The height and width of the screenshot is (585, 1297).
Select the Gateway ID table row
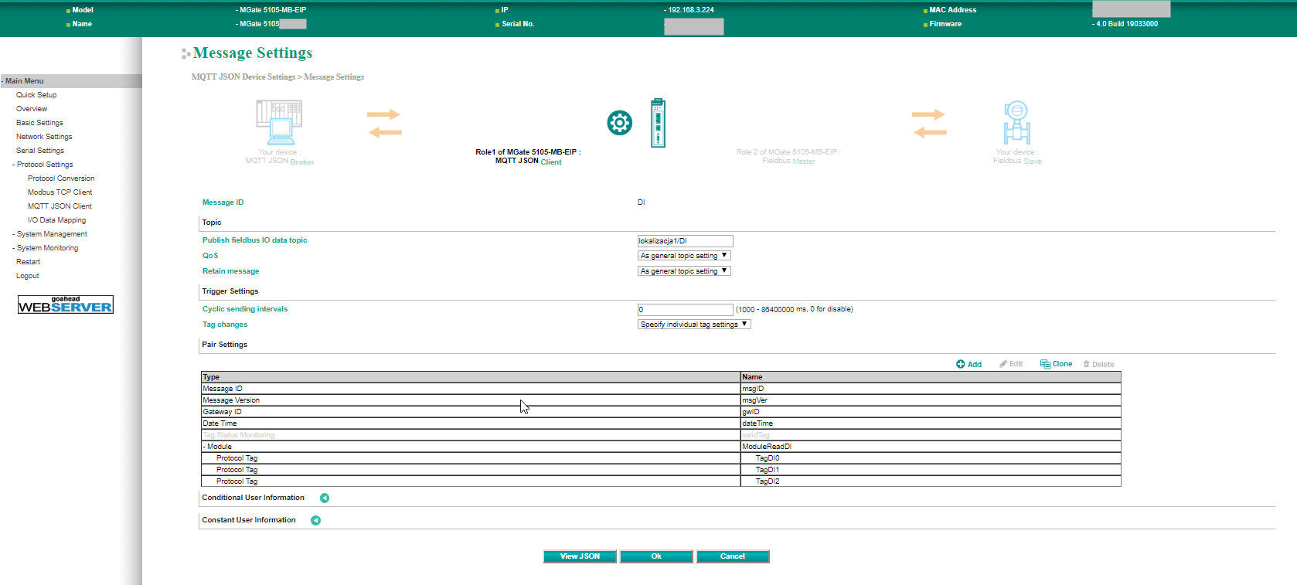click(661, 412)
